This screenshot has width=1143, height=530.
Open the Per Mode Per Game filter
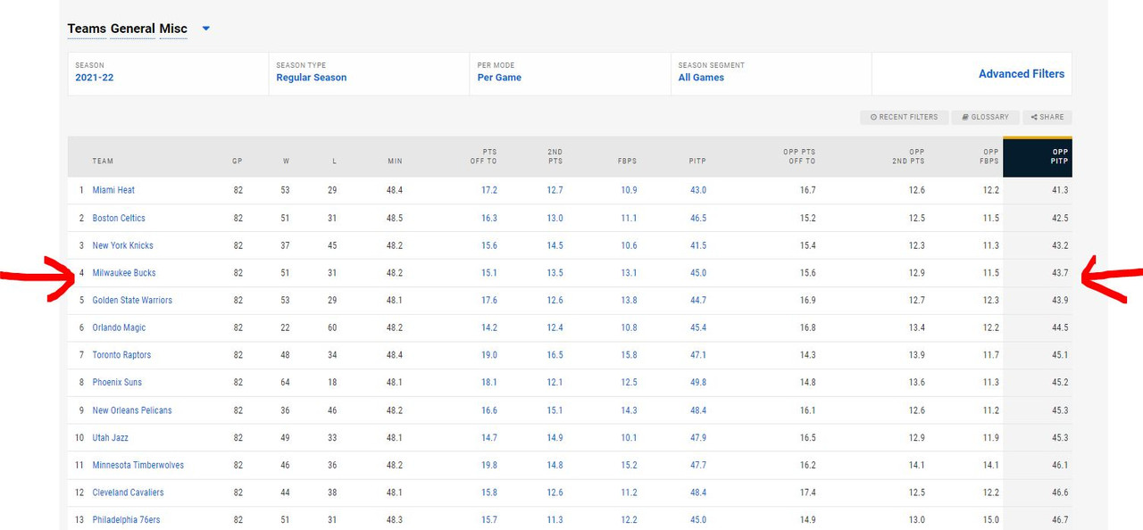570,74
